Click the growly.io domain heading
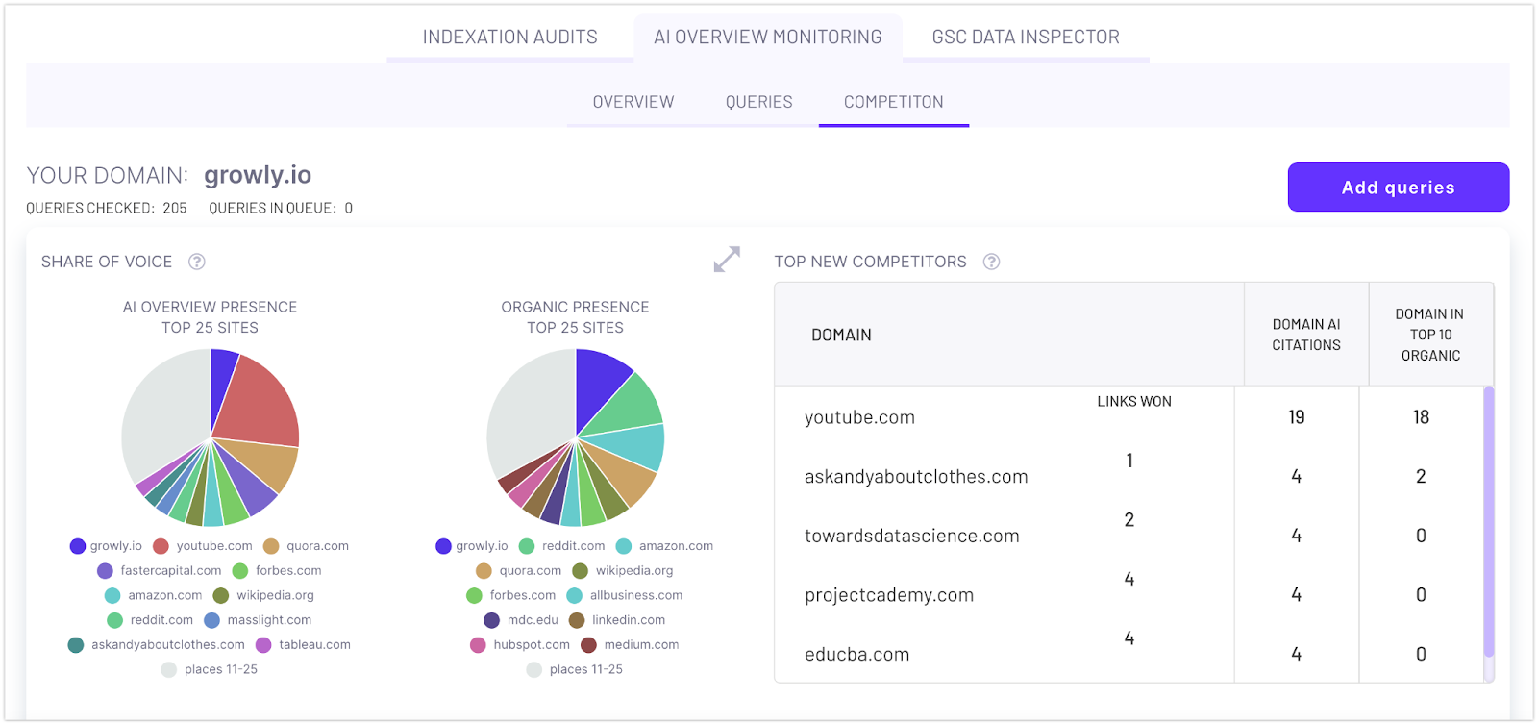Image resolution: width=1538 pixels, height=725 pixels. (x=258, y=175)
